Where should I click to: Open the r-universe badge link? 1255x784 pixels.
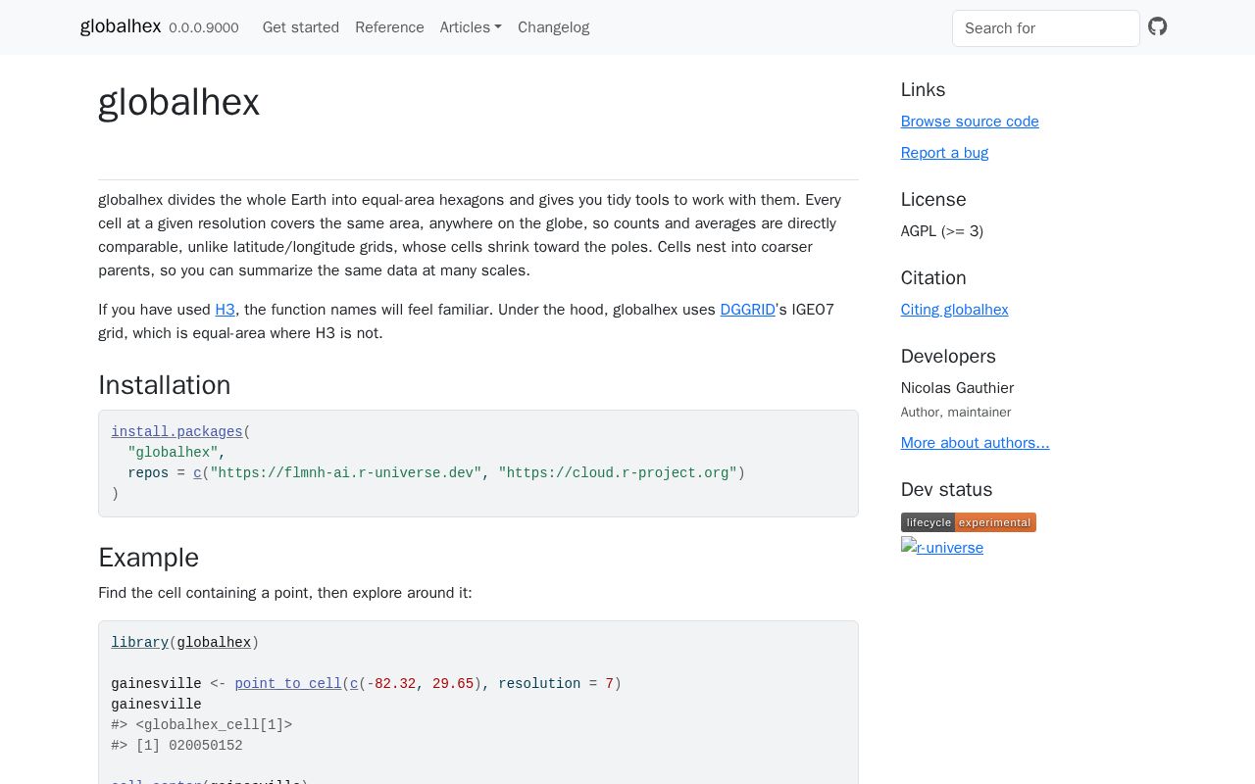click(x=942, y=547)
